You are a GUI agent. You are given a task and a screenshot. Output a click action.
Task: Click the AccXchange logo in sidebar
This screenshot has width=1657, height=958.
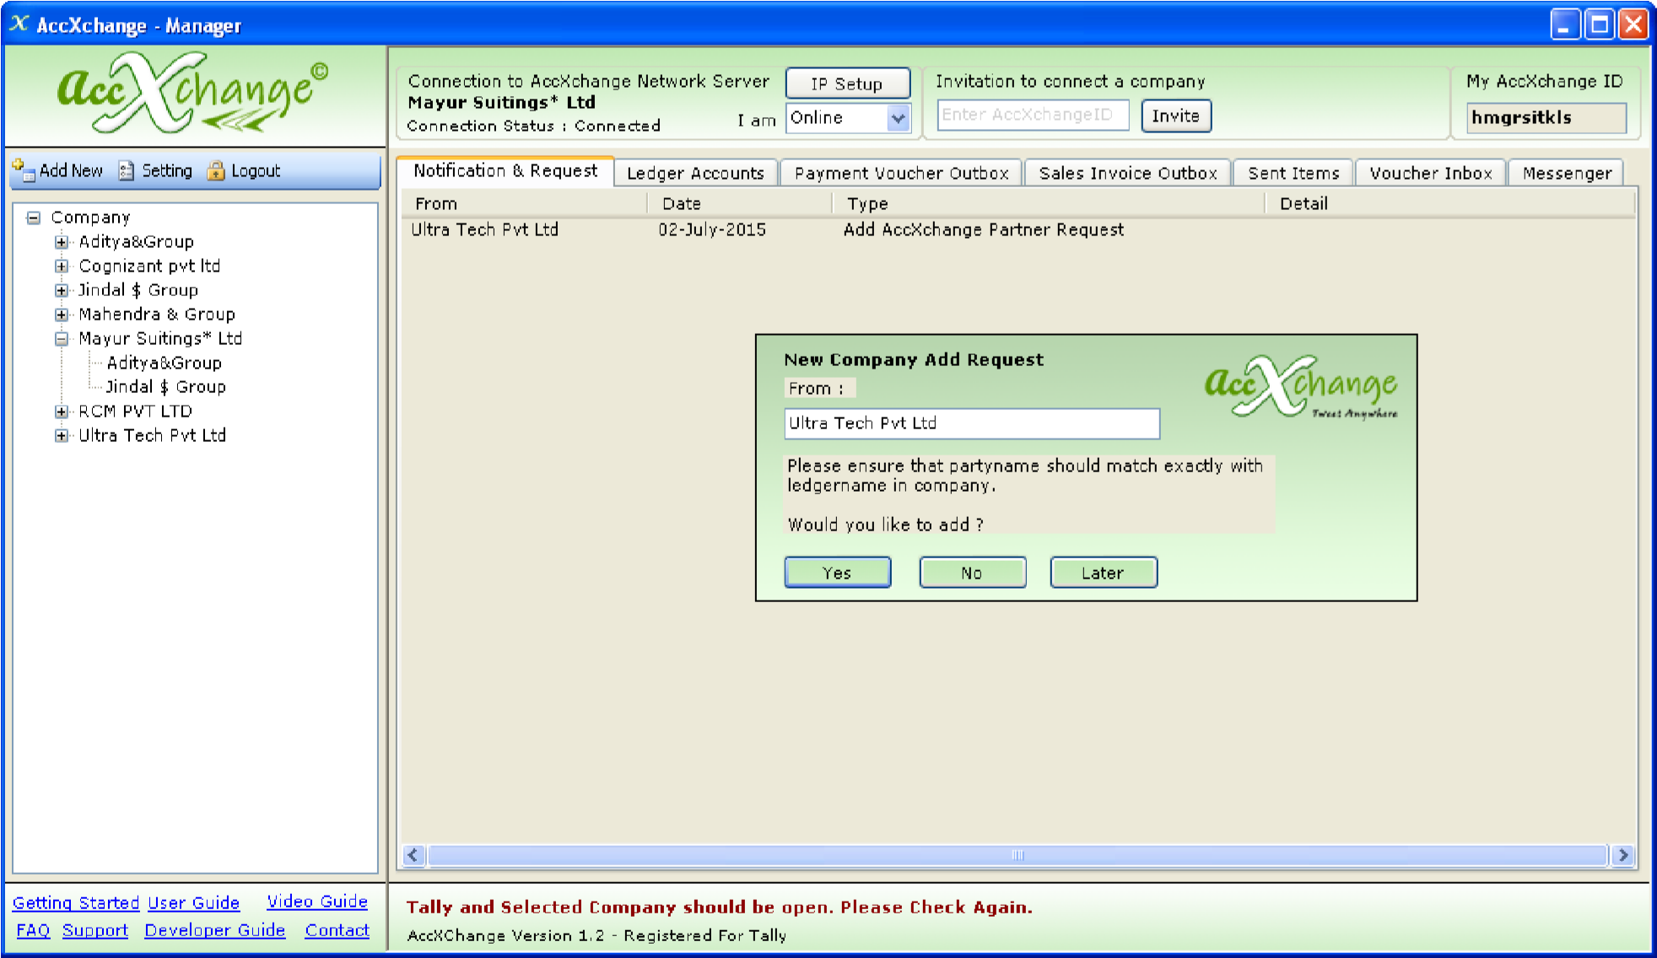[192, 94]
